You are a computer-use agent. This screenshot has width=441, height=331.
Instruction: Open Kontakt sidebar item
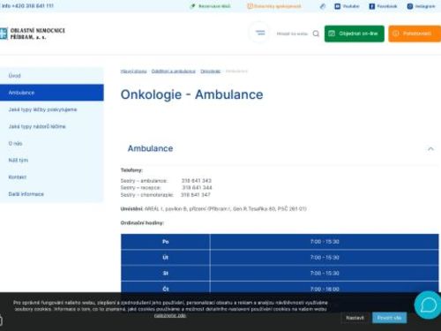click(x=52, y=177)
